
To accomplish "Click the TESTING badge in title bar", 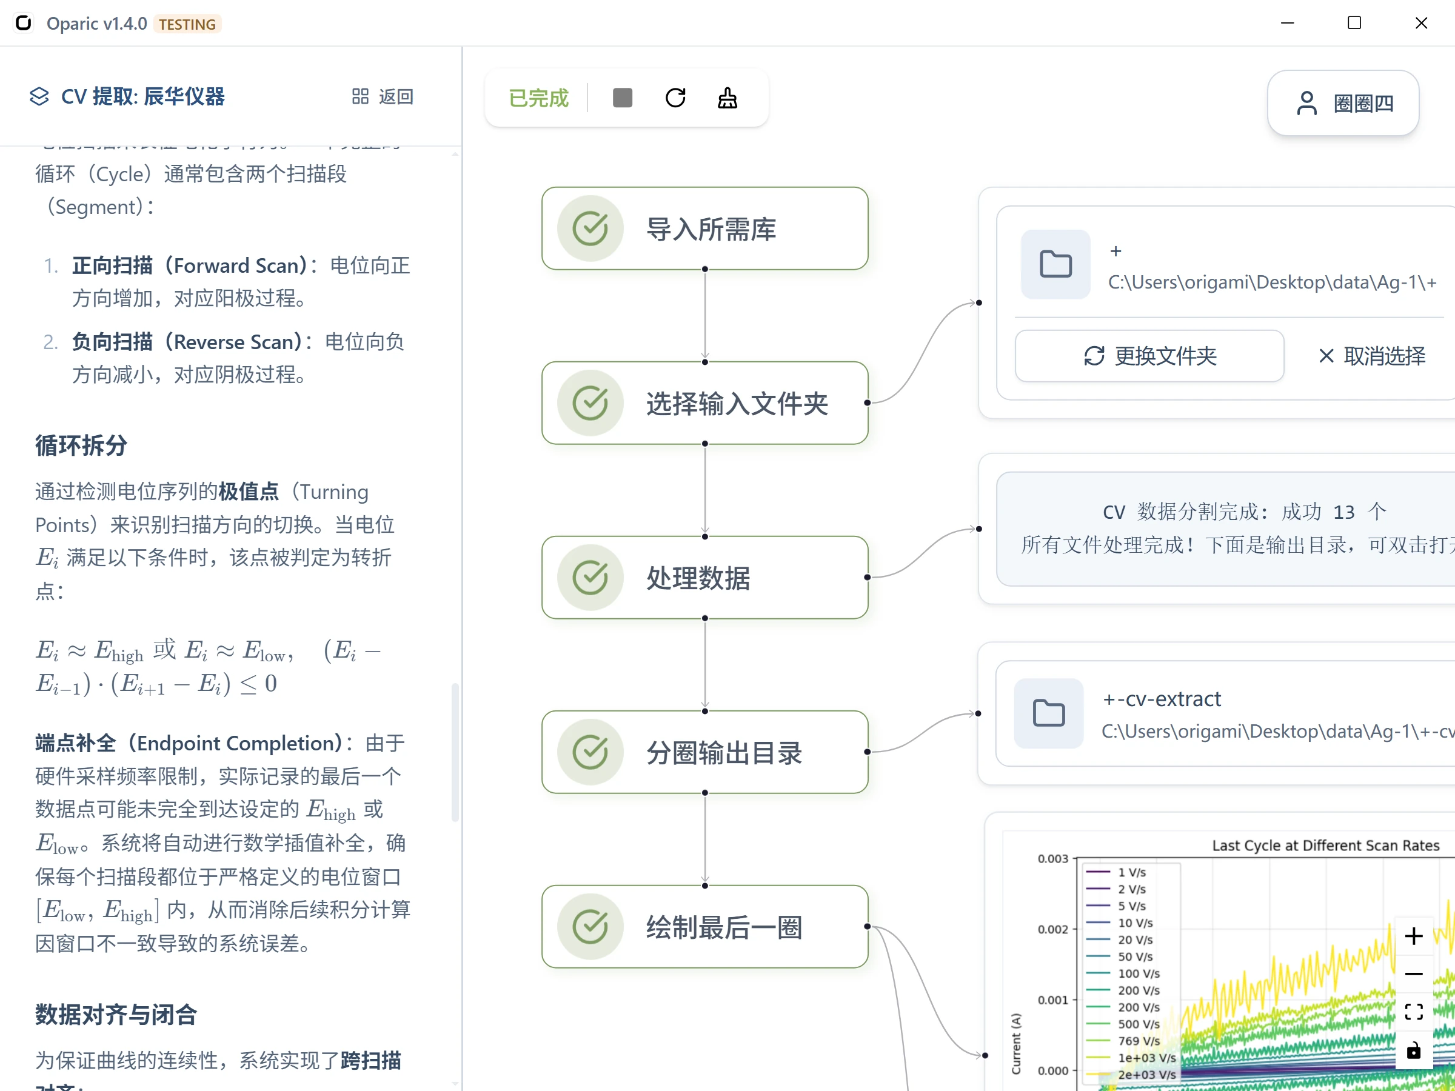I will (x=187, y=24).
